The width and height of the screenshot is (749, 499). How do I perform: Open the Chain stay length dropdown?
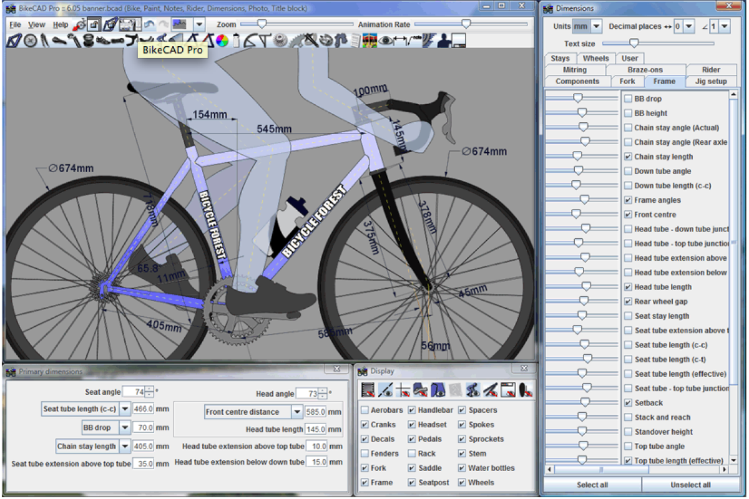125,447
